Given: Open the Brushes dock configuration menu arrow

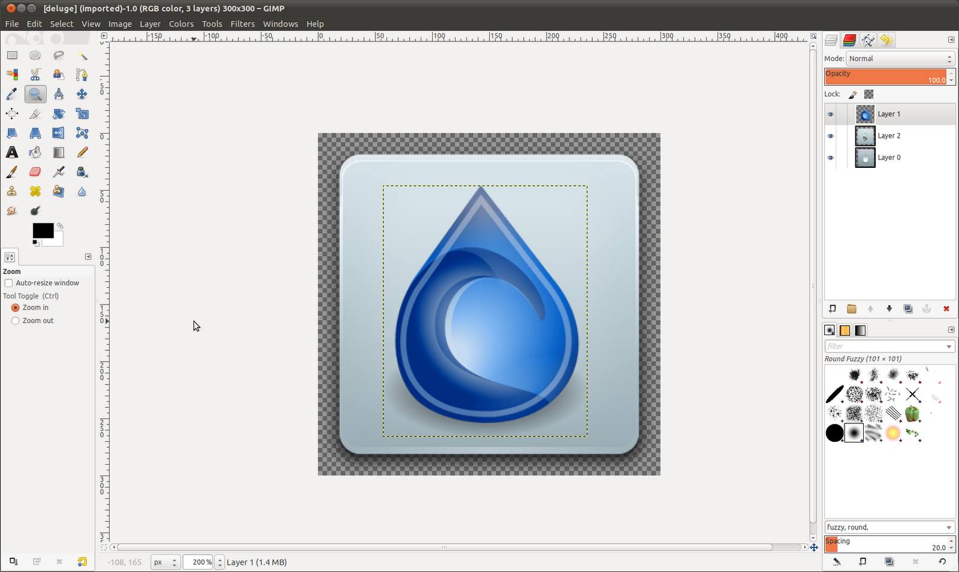Looking at the screenshot, I should (x=951, y=330).
